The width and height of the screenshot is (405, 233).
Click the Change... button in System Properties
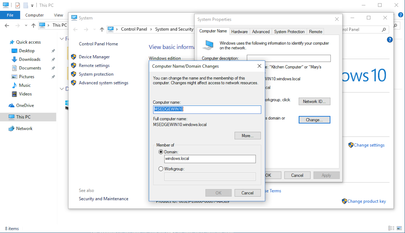tap(314, 120)
